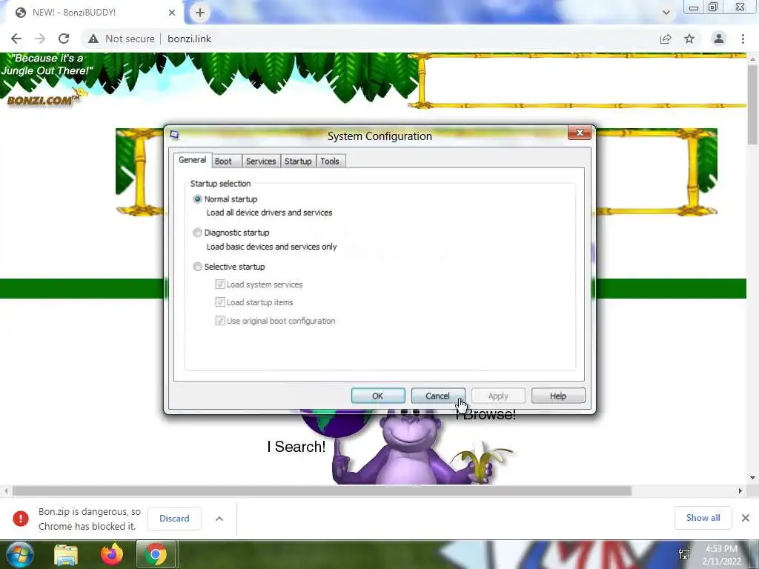Open the taskbar clock showing 4:53 PM
This screenshot has height=569, width=759.
click(x=722, y=554)
